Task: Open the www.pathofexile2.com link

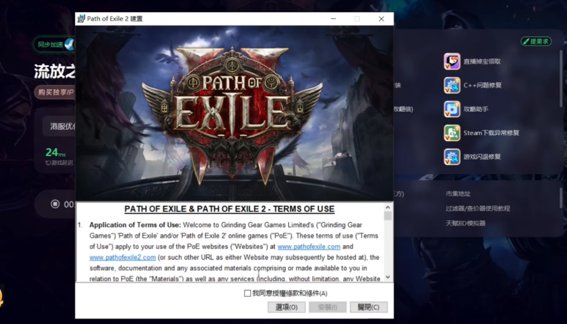Action: coord(122,257)
